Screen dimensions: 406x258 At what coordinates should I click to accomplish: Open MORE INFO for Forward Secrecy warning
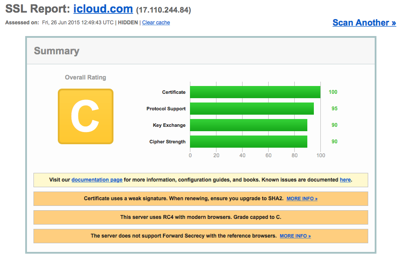tap(295, 236)
